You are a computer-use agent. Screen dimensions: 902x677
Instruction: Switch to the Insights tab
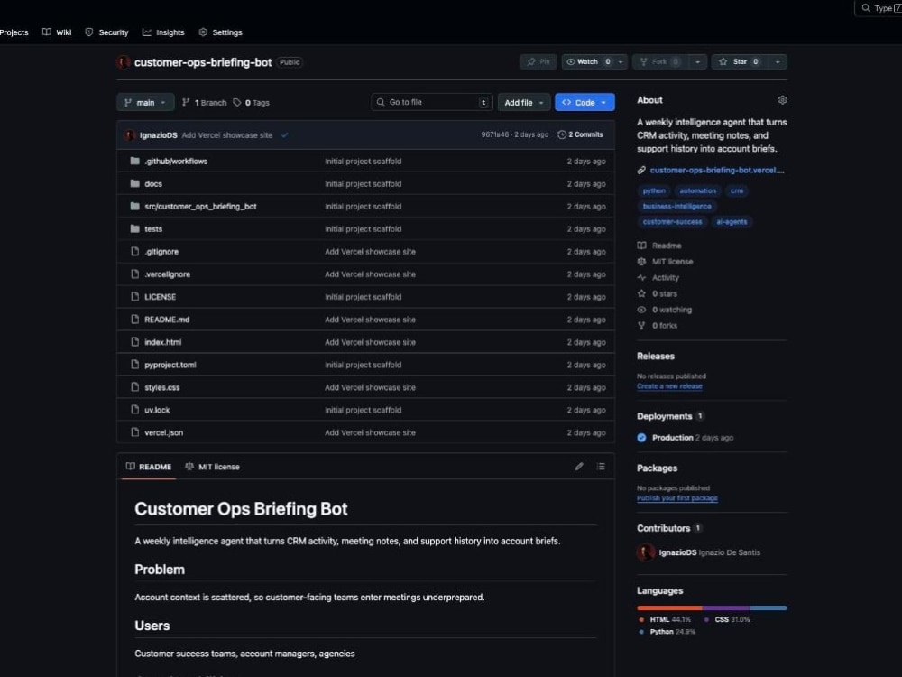163,32
